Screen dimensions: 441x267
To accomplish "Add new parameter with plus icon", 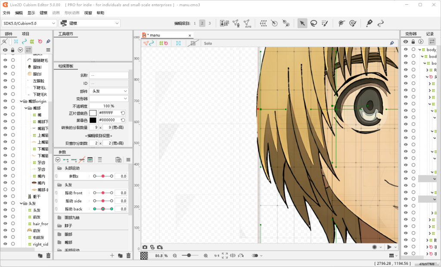I will coord(112,255).
